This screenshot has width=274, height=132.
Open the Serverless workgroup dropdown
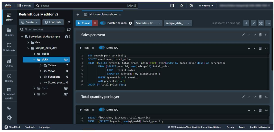(x=148, y=23)
